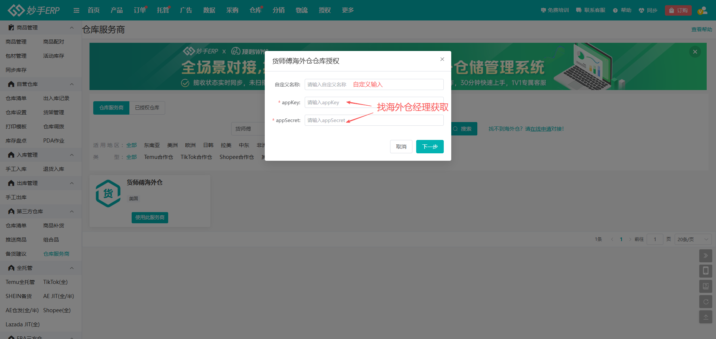Screen dimensions: 716x339
Task: Click the mobile phone floating icon
Action: coord(705,271)
